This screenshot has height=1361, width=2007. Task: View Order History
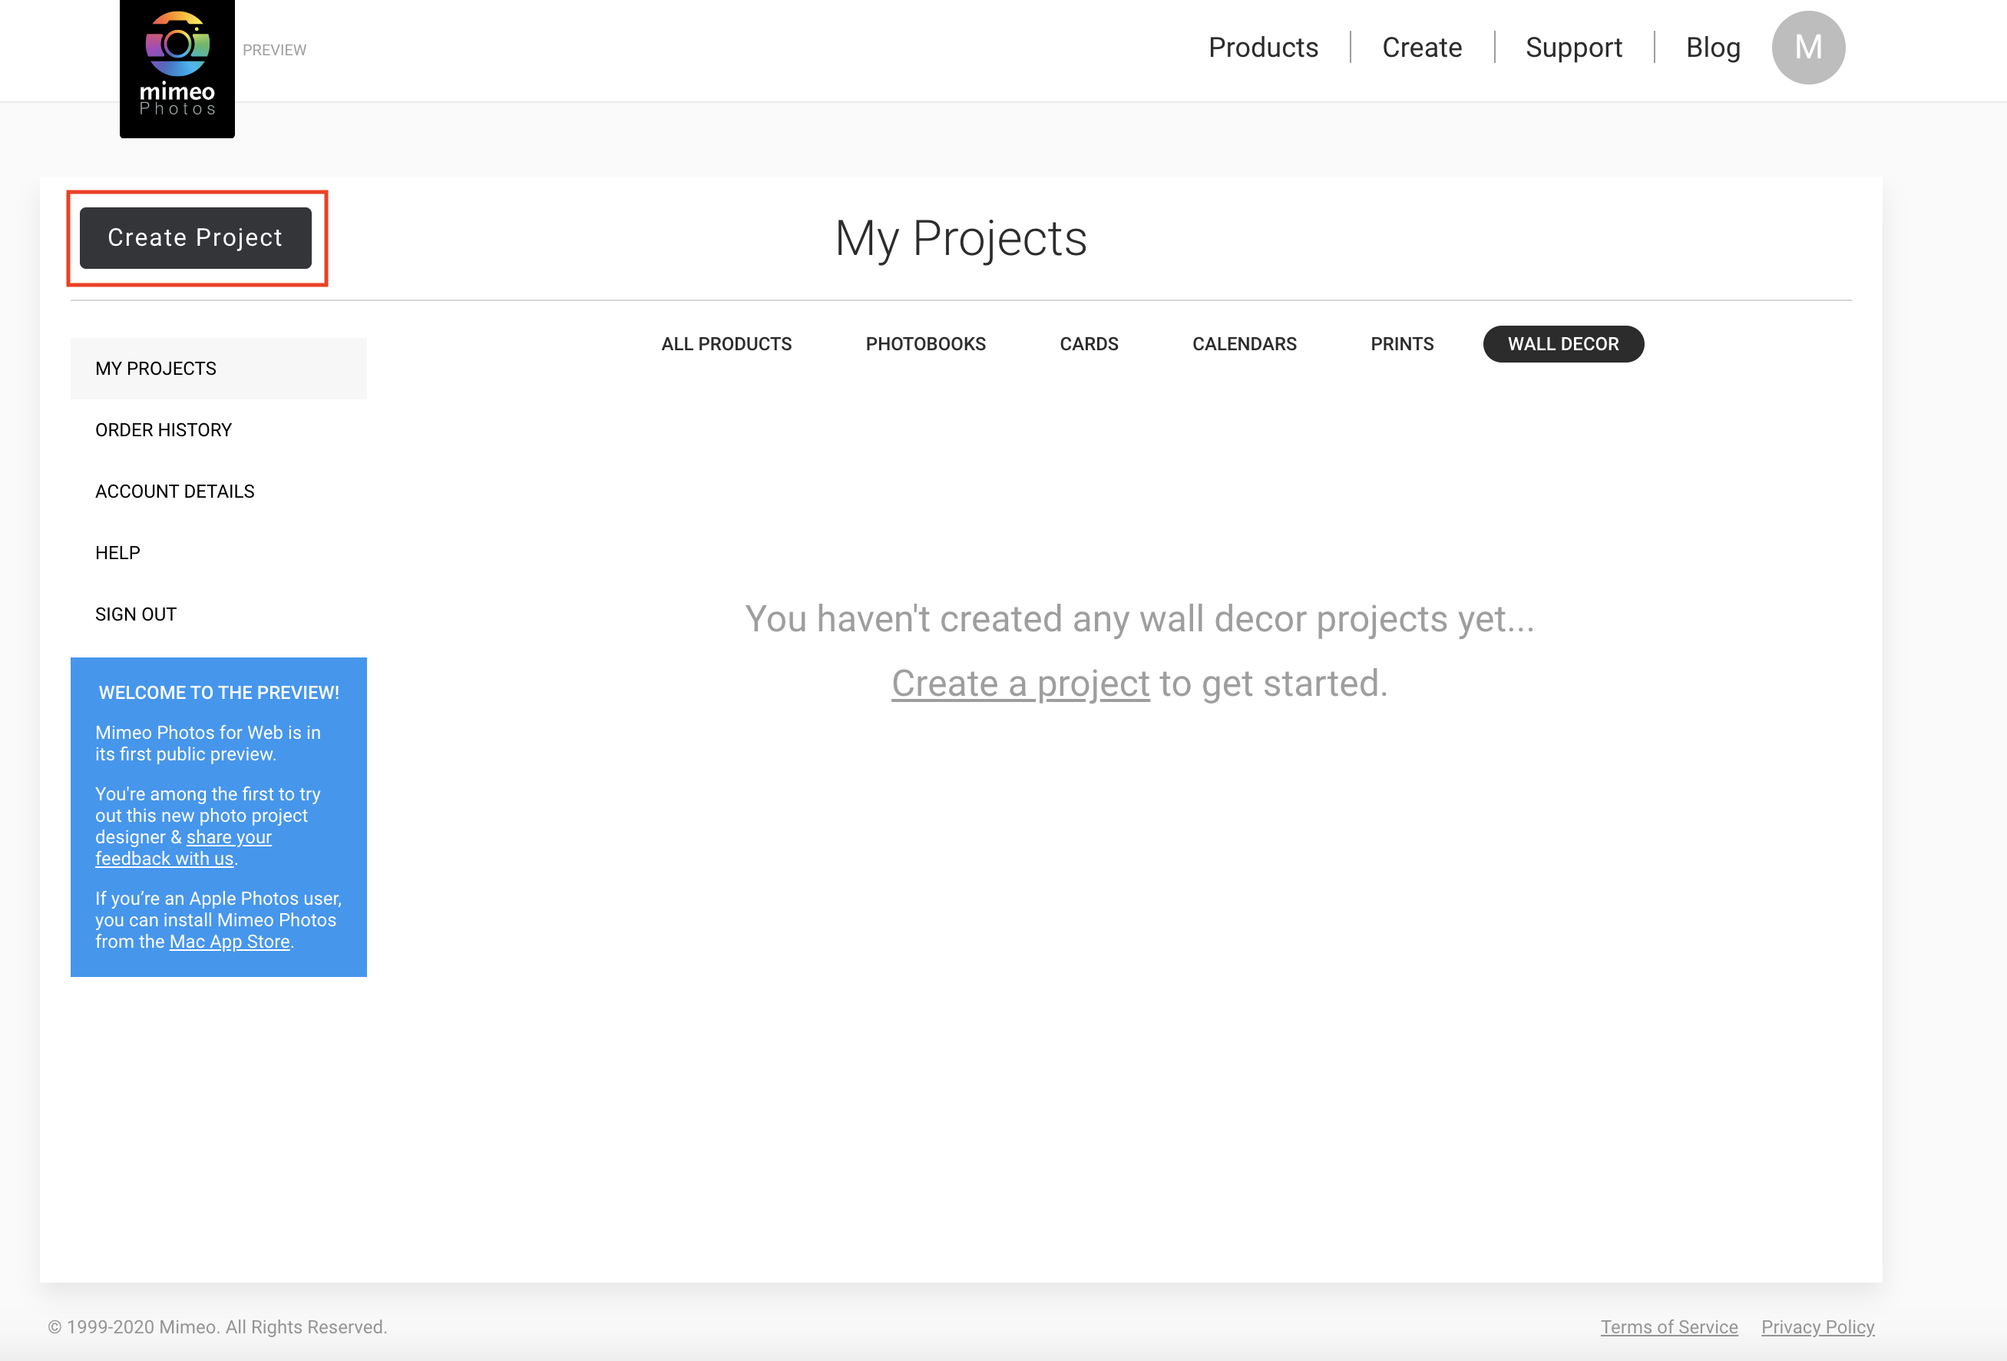coord(219,430)
